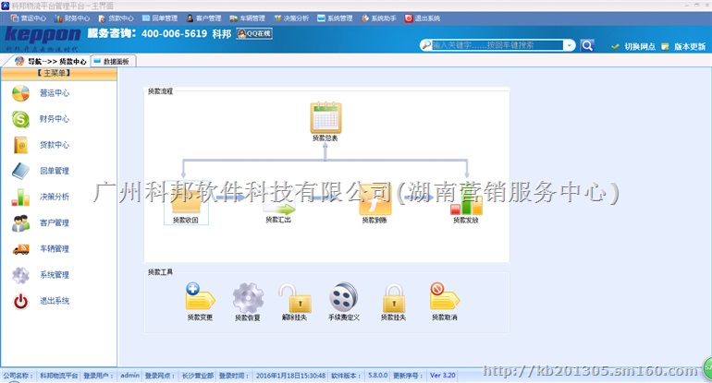Click the 货款取消 cancel icon
This screenshot has width=712, height=383.
coord(444,297)
